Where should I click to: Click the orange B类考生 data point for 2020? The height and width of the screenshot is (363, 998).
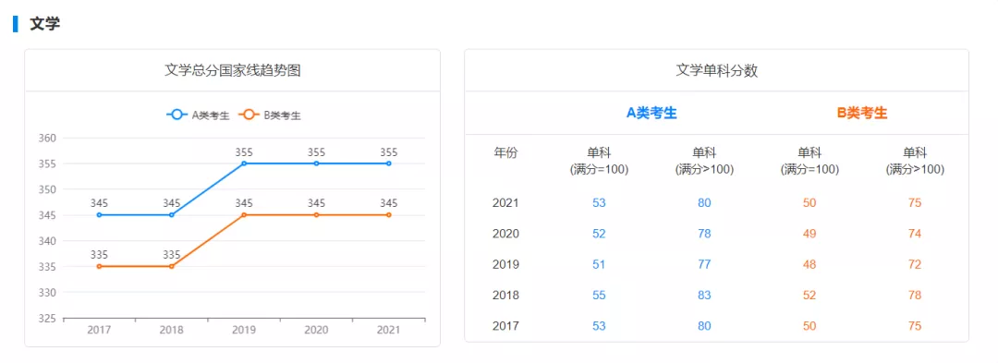coord(316,215)
